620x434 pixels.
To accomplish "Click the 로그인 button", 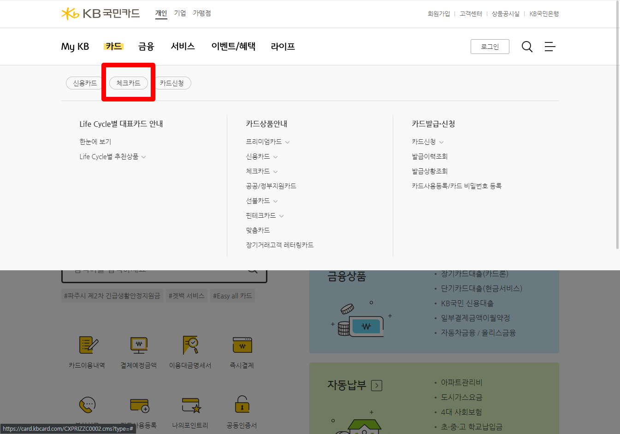I will [490, 47].
